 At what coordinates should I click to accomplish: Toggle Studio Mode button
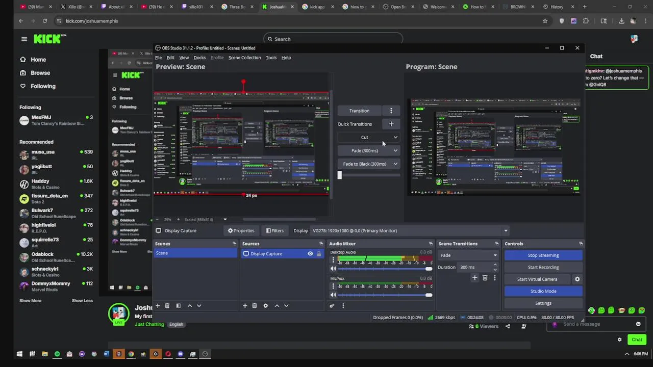pyautogui.click(x=543, y=291)
